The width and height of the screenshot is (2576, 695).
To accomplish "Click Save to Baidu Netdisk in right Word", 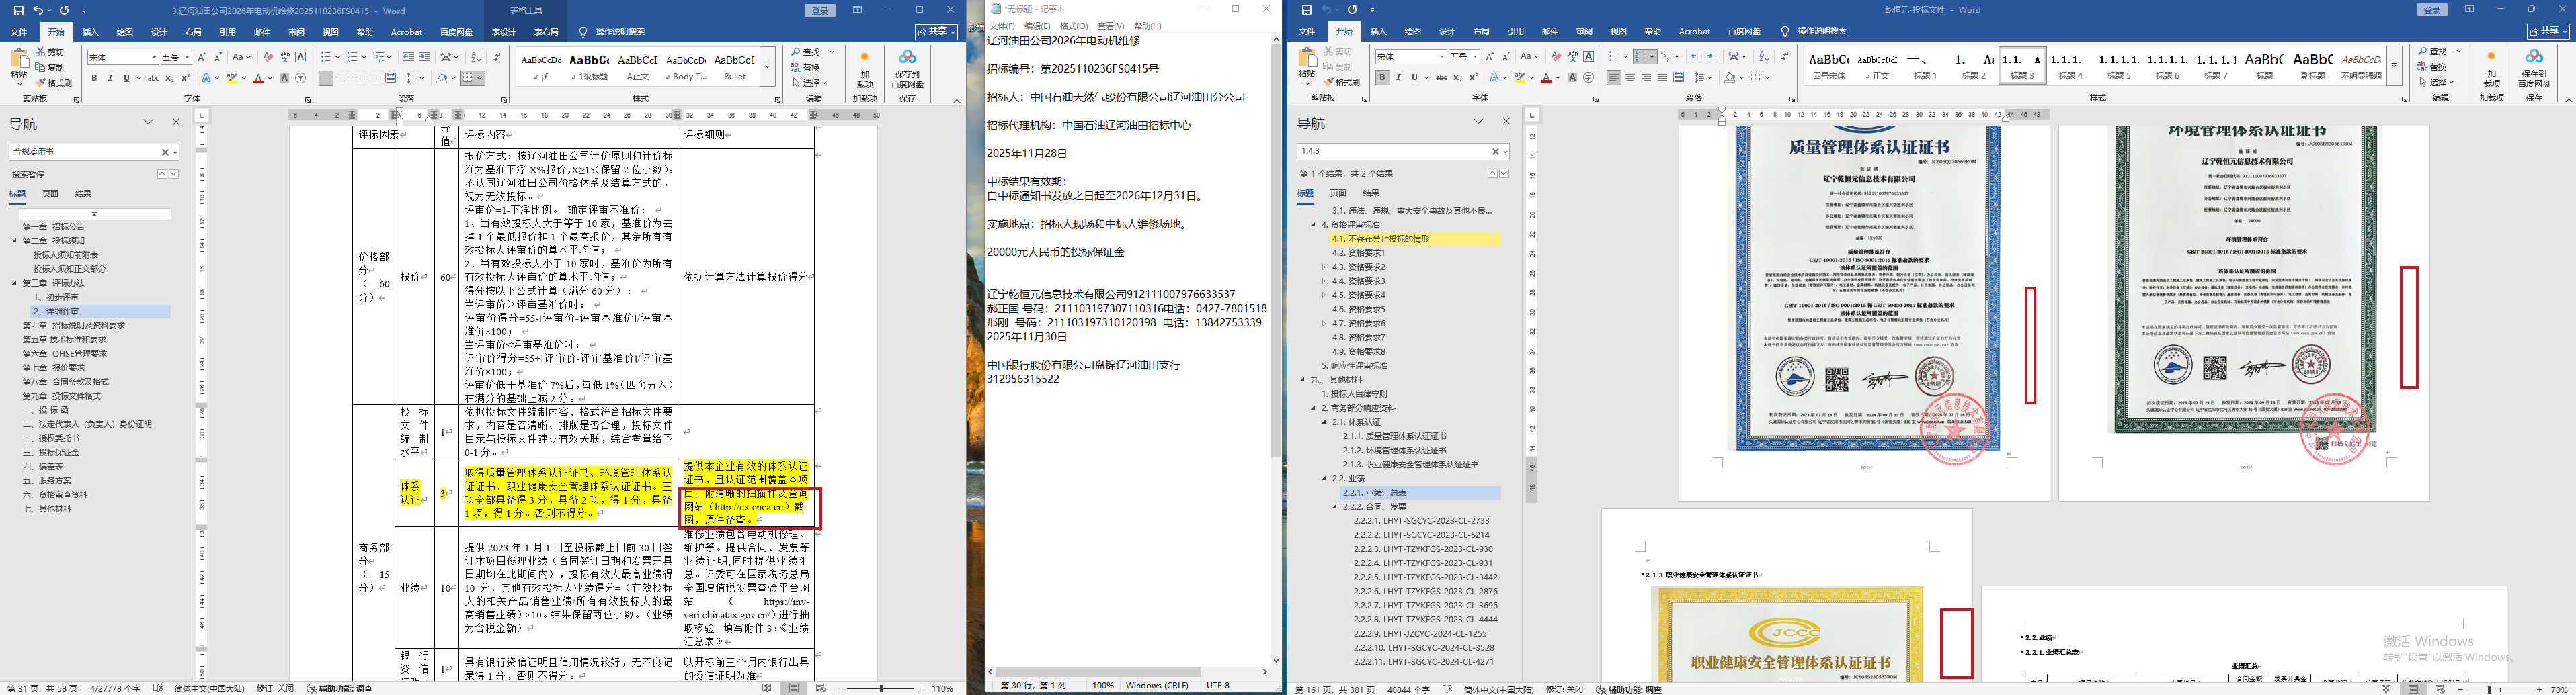I will 2533,69.
